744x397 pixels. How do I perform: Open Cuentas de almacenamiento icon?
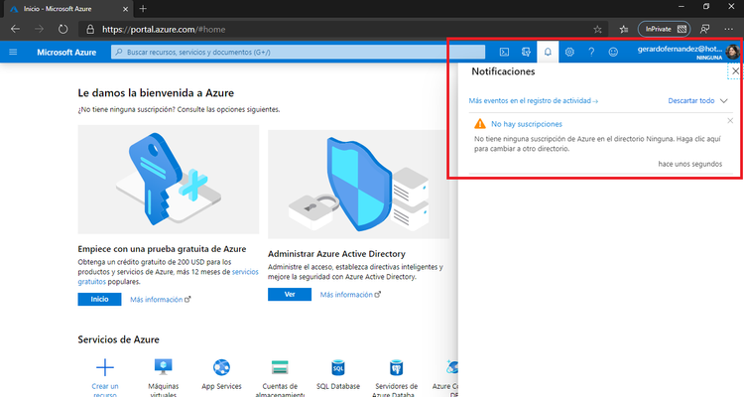click(x=280, y=367)
